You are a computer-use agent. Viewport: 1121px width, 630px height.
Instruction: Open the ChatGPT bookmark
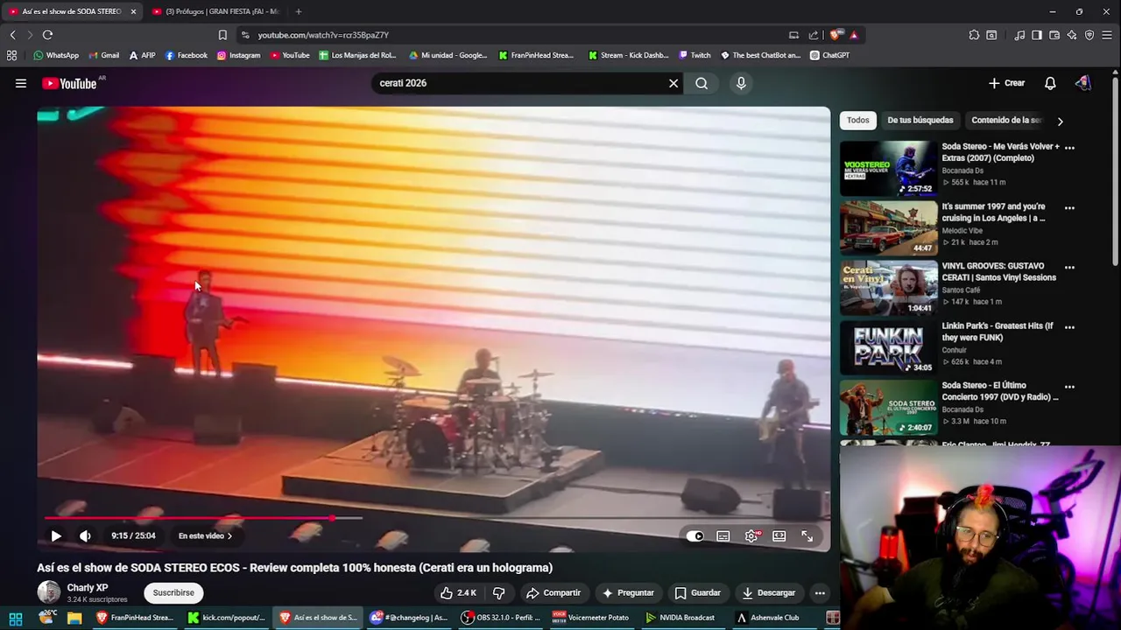coord(829,55)
